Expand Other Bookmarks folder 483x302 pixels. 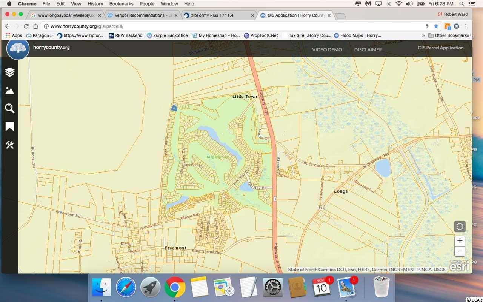(448, 35)
